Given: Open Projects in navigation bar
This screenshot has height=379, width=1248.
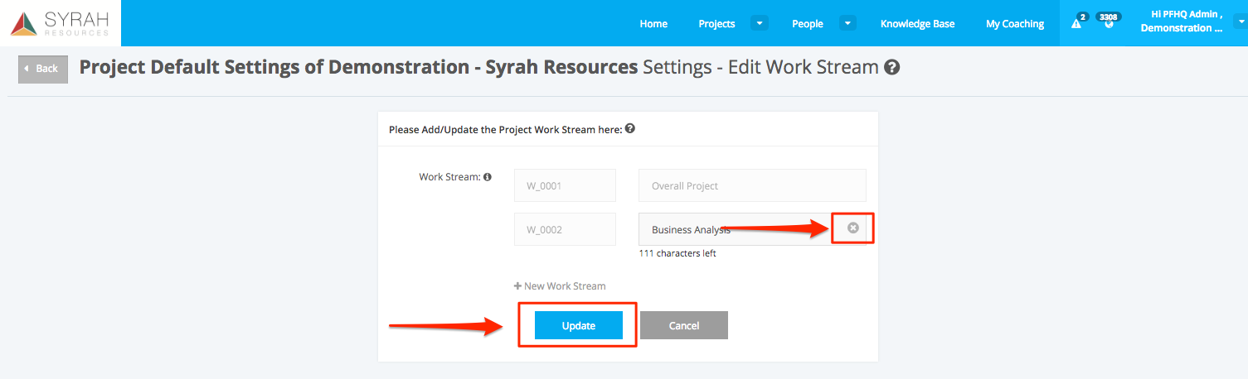Looking at the screenshot, I should [716, 24].
